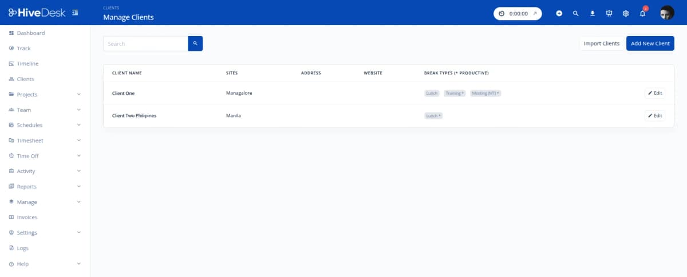Viewport: 687px width, 277px height.
Task: Click the Settings shield icon in sidebar
Action: [11, 233]
